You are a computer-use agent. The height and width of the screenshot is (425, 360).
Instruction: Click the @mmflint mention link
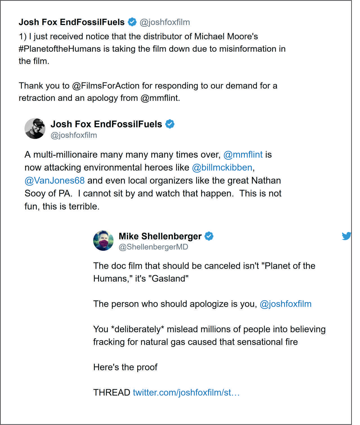pos(243,155)
